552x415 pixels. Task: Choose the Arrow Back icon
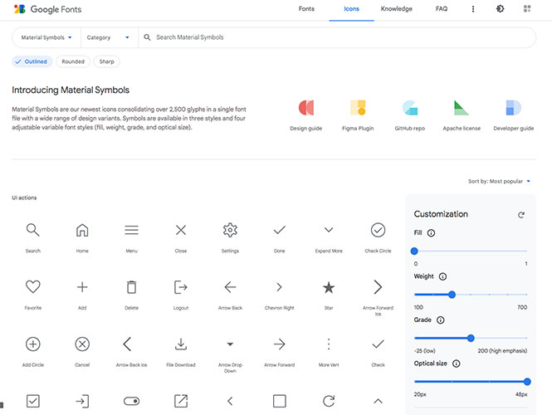click(230, 287)
